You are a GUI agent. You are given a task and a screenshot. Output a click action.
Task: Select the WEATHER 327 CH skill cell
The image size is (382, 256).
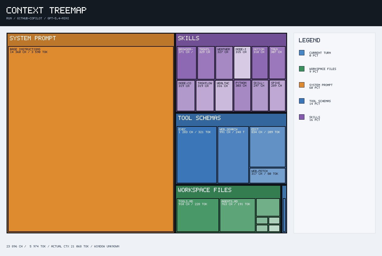point(224,63)
